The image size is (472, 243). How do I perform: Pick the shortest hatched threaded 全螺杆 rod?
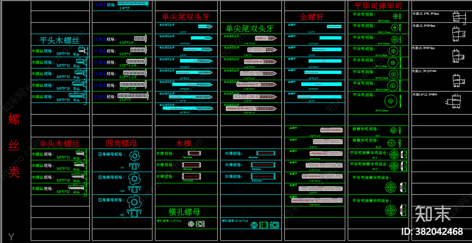(x=332, y=130)
